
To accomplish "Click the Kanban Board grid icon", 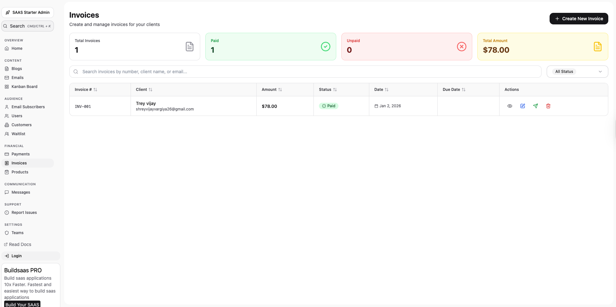I will coord(7,87).
